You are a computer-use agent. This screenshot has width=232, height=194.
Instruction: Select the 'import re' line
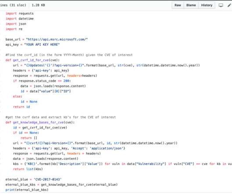[14, 29]
